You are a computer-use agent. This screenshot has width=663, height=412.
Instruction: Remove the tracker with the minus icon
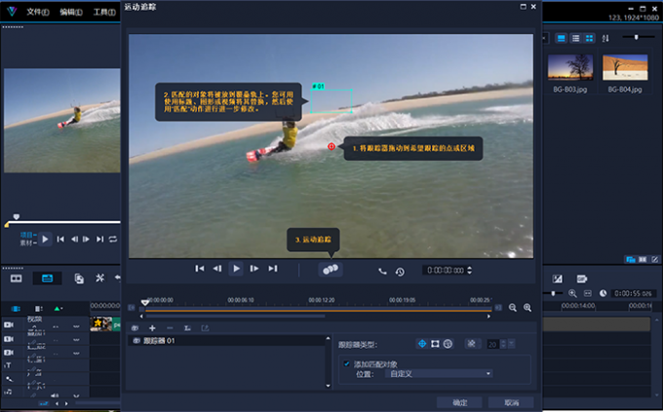coord(170,328)
